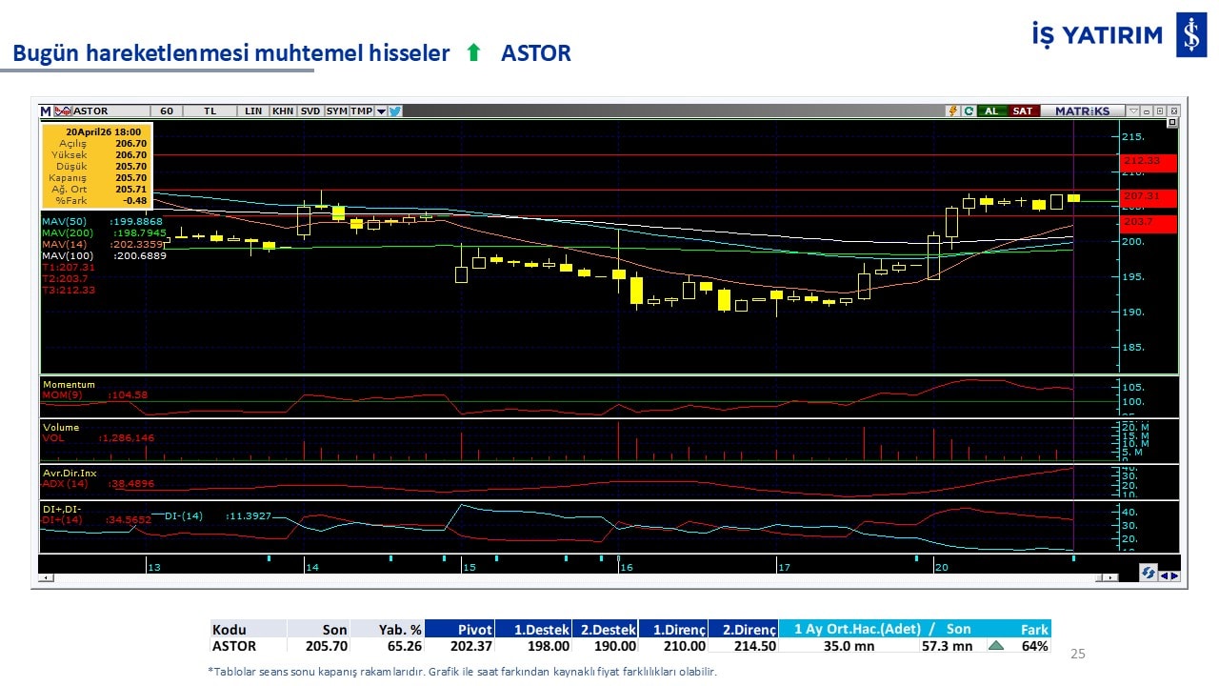This screenshot has height=686, width=1219.
Task: Share chart via Twitter bird icon
Action: coord(395,111)
